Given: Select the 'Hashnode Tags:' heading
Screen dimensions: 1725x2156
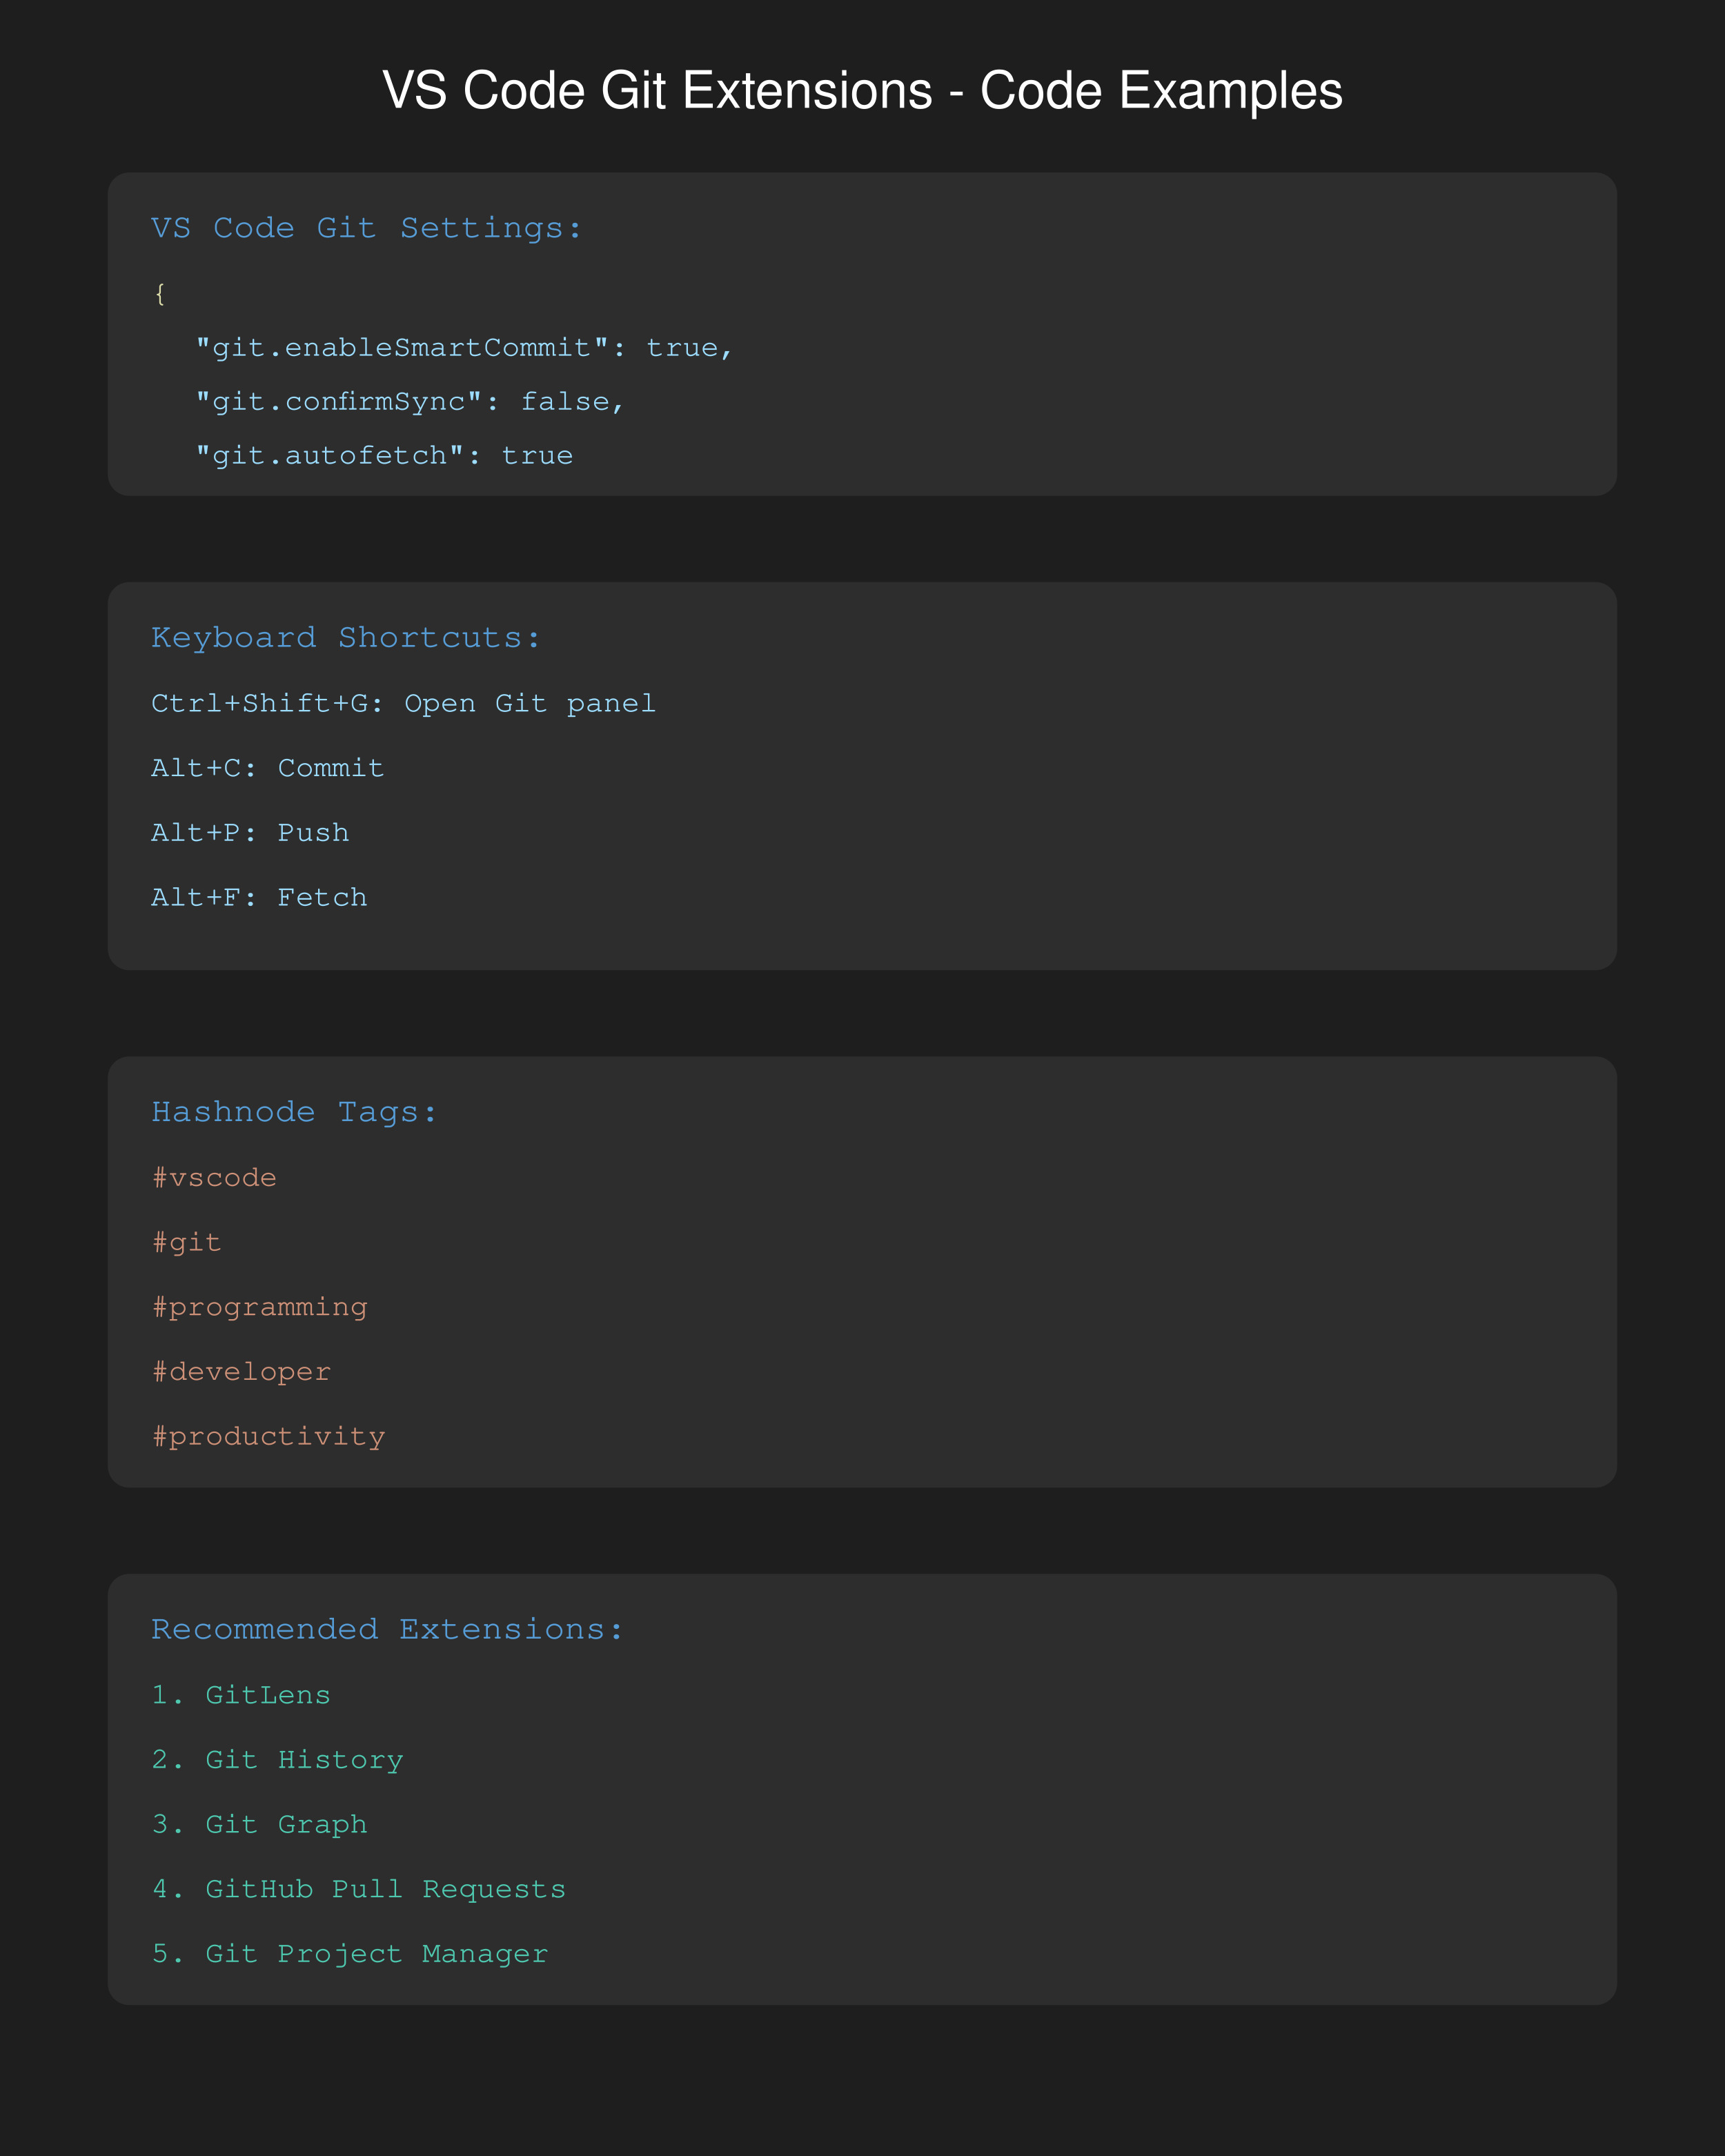Looking at the screenshot, I should click(x=294, y=1112).
